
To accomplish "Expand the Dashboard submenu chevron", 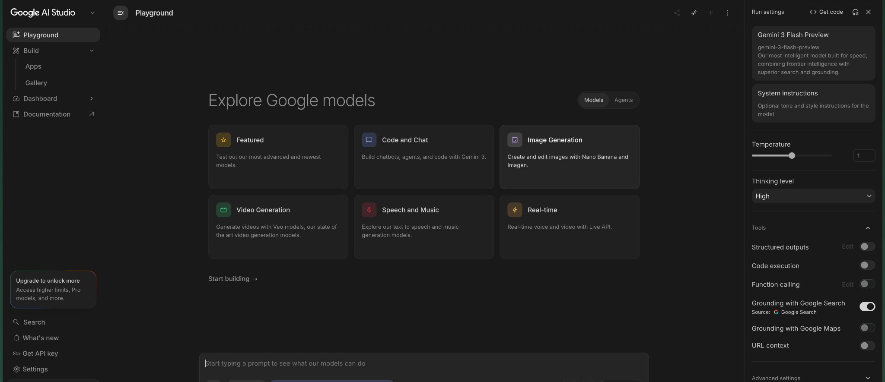I will tap(92, 98).
